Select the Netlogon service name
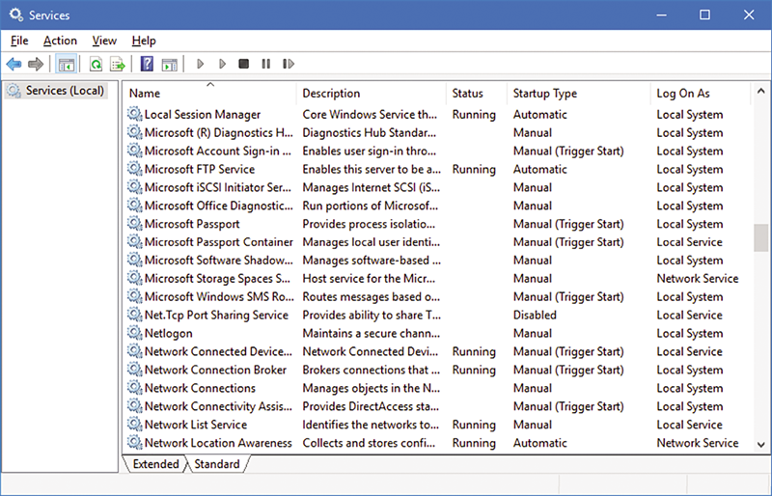The height and width of the screenshot is (496, 772). click(x=168, y=333)
